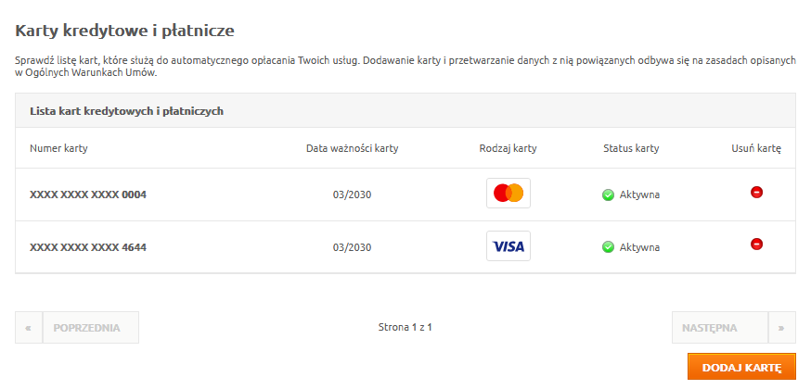The height and width of the screenshot is (389, 811).
Task: Click green active status icon for Visa
Action: coord(609,247)
